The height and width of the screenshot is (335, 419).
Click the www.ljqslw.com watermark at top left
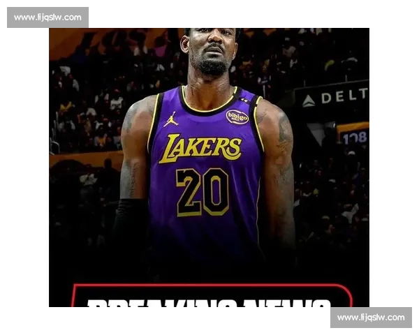point(47,17)
